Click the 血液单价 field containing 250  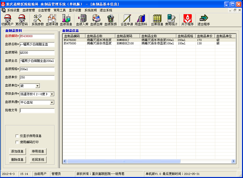pos(37,77)
